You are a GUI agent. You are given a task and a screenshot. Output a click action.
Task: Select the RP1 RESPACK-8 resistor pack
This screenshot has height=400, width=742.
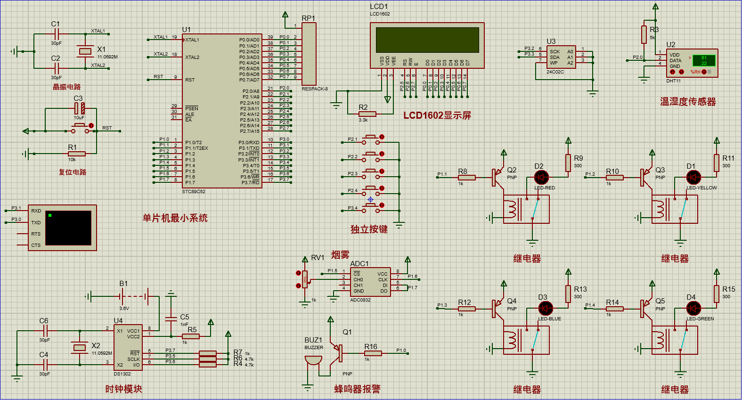[x=309, y=54]
